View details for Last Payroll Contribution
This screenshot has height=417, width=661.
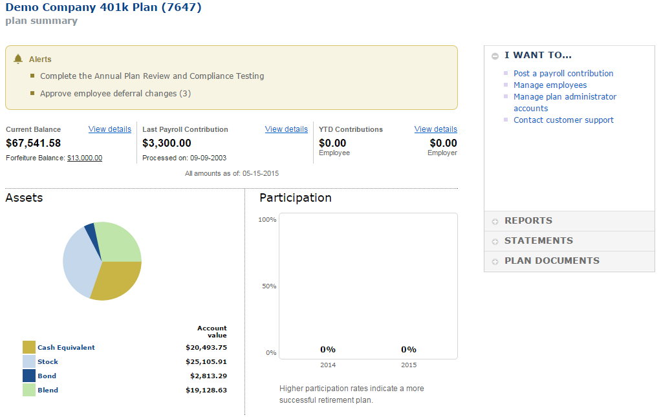(286, 129)
